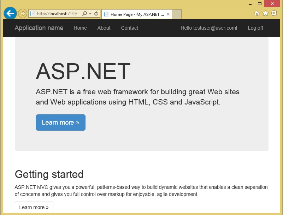283x215 pixels.
Task: Go to Home in navigation bar
Action: tap(80, 28)
